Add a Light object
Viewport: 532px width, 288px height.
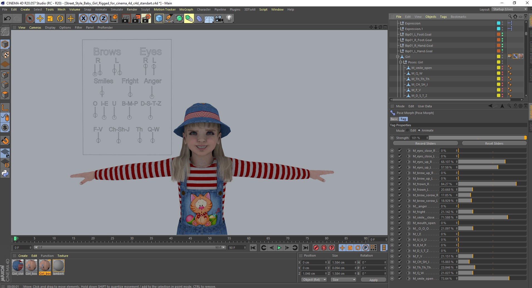coord(229,19)
